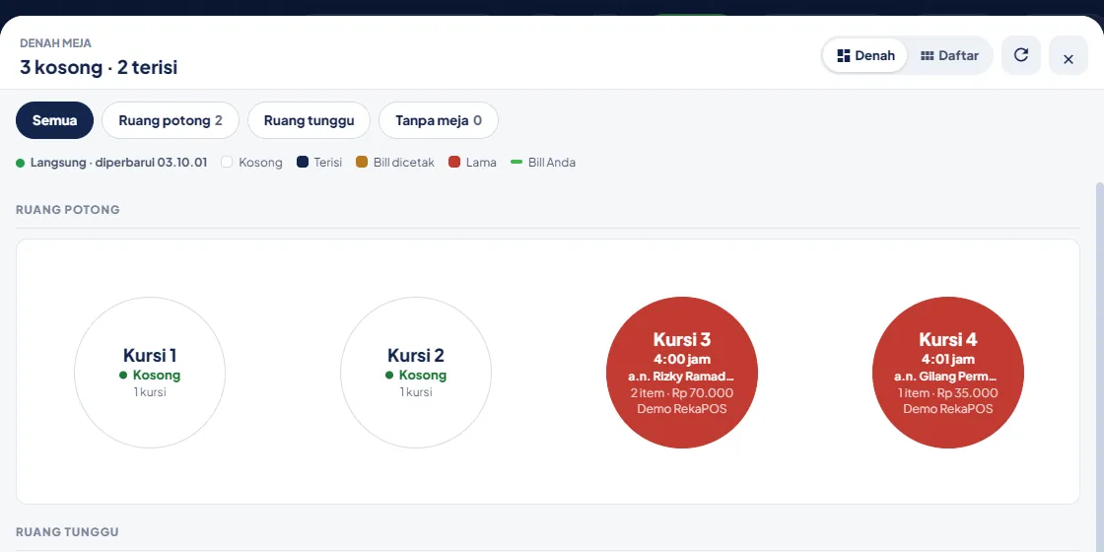Open occupied Kursi 4 of Gilang
The image size is (1104, 552).
click(948, 373)
